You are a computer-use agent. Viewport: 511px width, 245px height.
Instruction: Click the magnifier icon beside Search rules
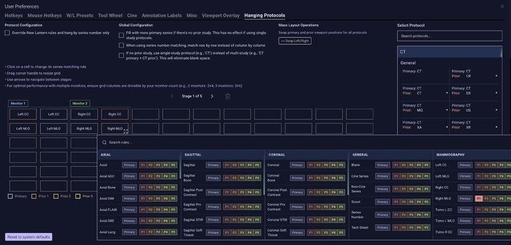(x=104, y=142)
